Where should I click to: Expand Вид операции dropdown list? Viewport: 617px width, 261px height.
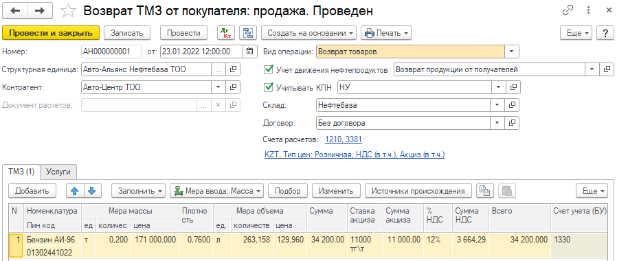(x=512, y=52)
